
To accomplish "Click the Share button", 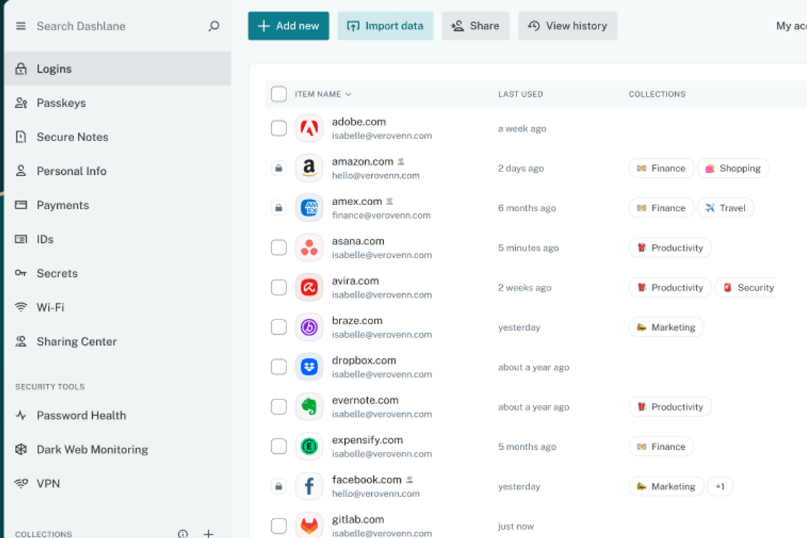I will [x=475, y=26].
